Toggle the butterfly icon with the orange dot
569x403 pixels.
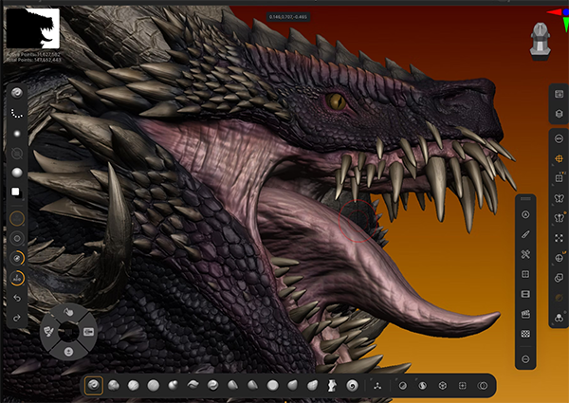pos(559,218)
